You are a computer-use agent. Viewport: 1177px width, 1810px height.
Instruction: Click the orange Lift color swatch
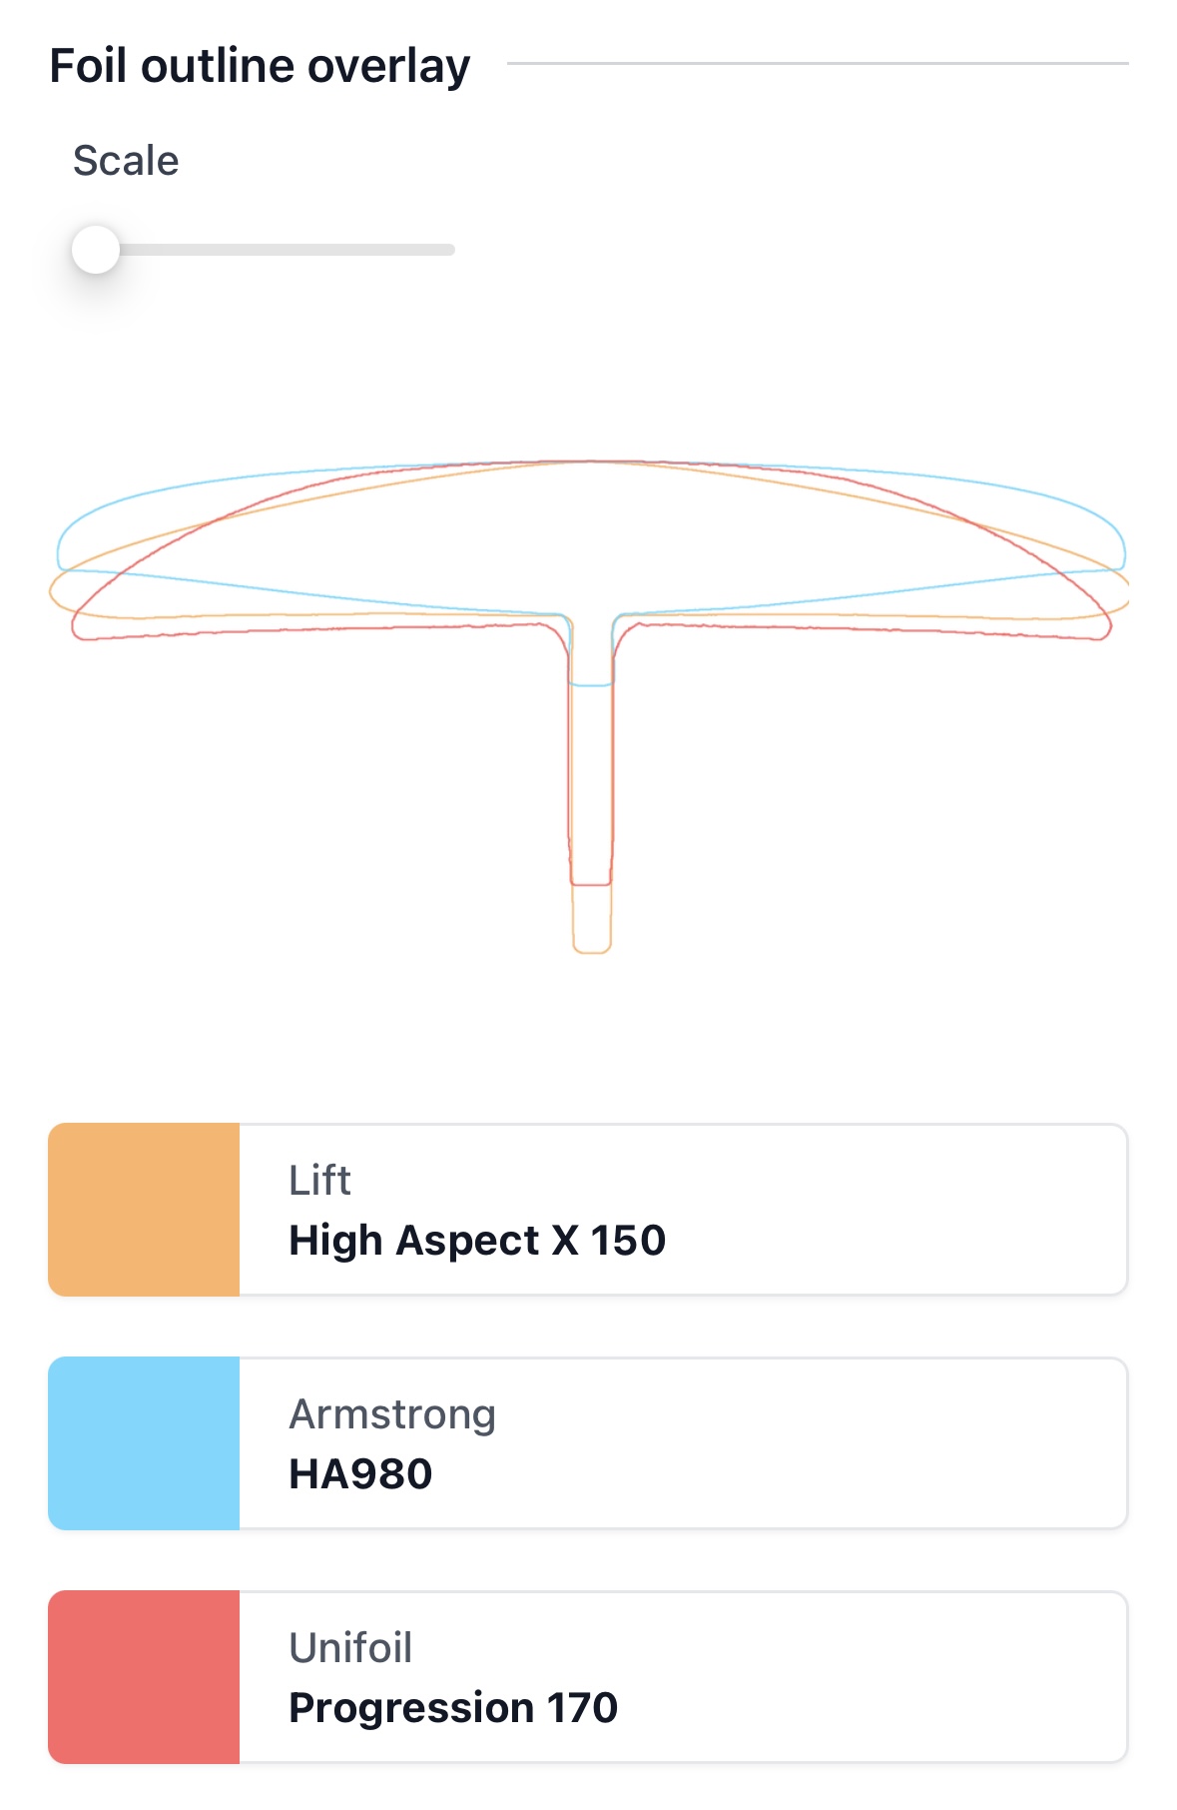(144, 1210)
